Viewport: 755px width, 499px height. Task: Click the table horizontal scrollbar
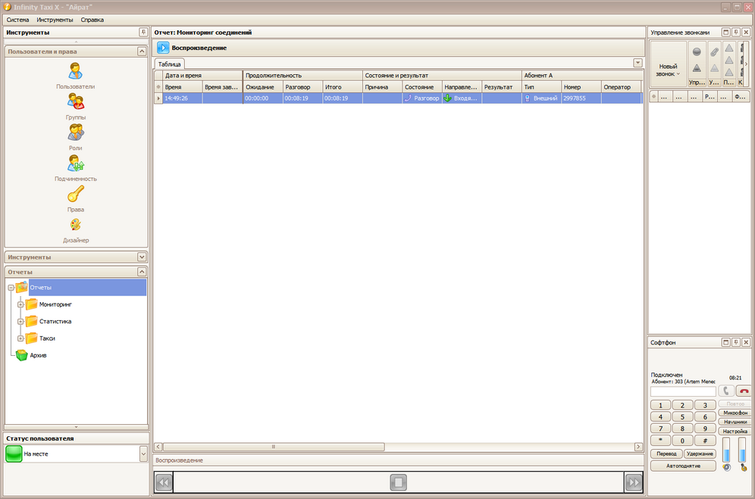pos(274,447)
